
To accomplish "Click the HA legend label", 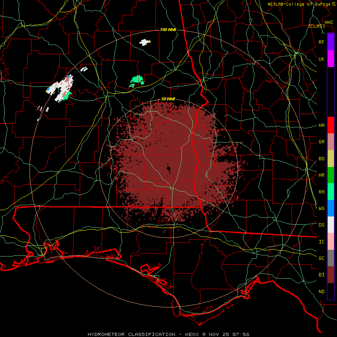I will point(322,125).
